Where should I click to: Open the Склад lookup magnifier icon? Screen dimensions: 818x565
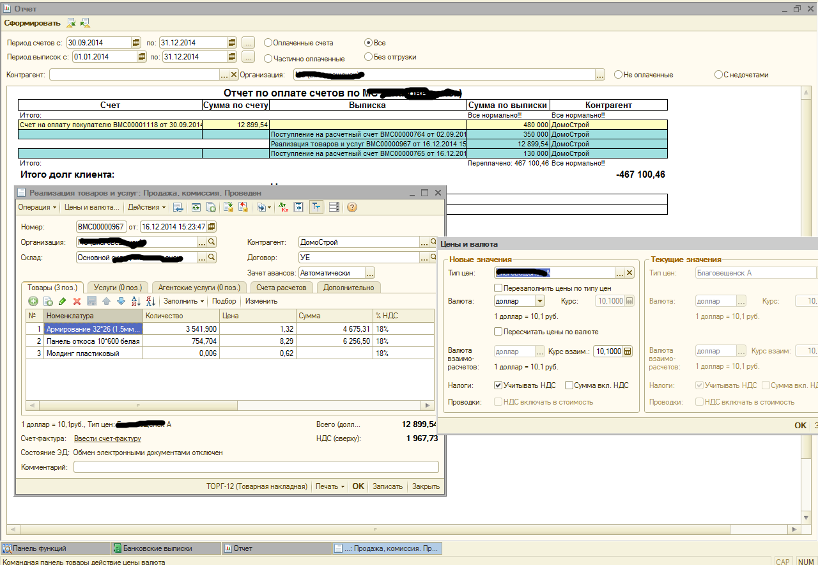tap(212, 258)
